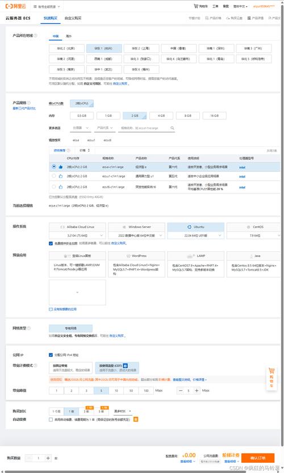Click the blue badge on 按使用流量 (CDT) card
Image resolution: width=284 pixels, height=473 pixels.
tap(126, 365)
